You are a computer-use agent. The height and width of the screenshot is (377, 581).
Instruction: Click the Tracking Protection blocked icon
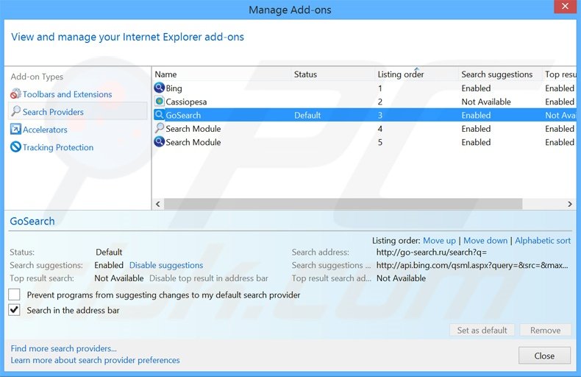click(x=15, y=147)
